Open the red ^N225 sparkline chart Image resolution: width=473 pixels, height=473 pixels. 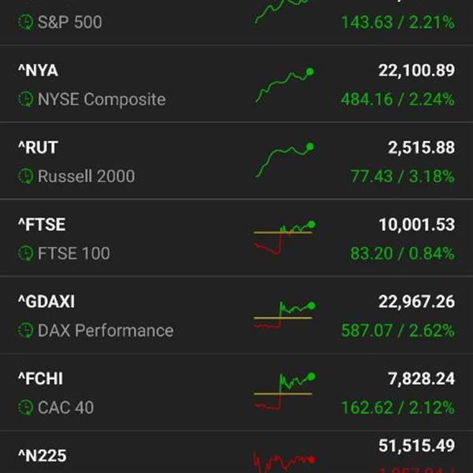284,461
